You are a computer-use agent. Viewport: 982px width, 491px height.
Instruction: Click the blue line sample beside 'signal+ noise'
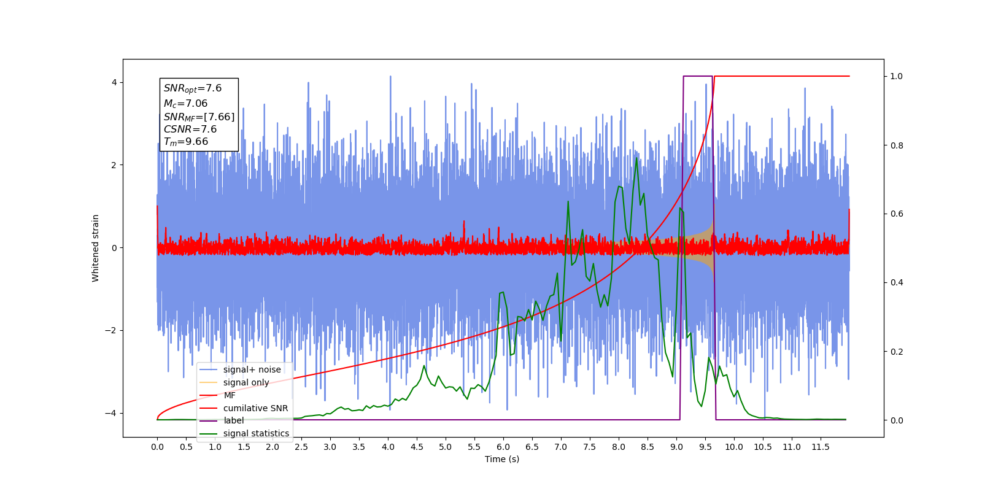[209, 369]
